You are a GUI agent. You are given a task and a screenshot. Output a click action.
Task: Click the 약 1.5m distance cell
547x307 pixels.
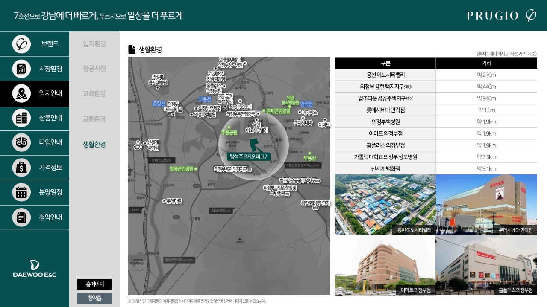(x=486, y=110)
